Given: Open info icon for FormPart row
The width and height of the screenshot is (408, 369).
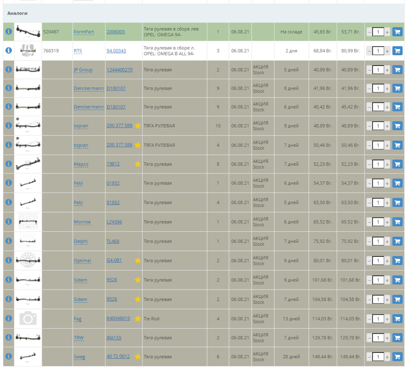Looking at the screenshot, I should tap(8, 31).
